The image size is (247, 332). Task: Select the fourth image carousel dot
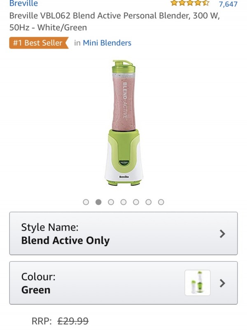point(123,202)
